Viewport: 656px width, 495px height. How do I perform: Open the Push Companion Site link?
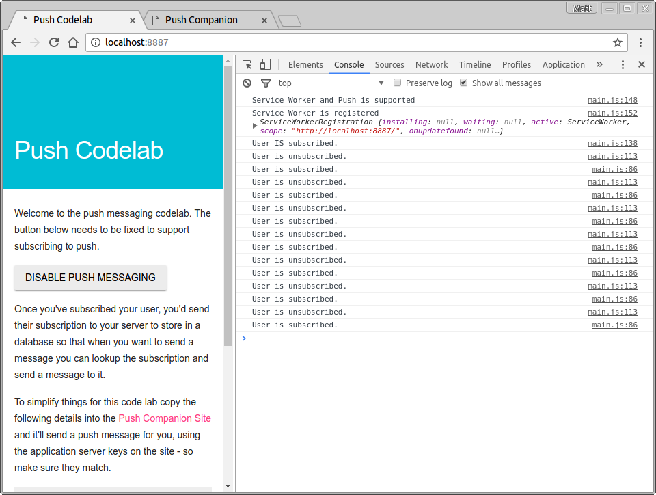click(165, 418)
